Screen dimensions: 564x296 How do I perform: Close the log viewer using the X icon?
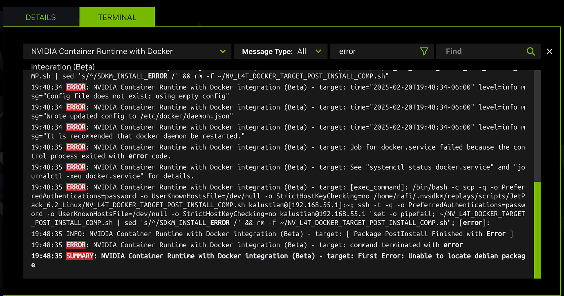[549, 51]
